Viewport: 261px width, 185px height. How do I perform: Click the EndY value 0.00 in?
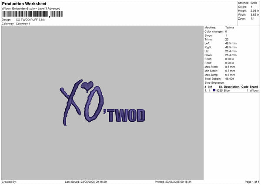tap(230, 63)
